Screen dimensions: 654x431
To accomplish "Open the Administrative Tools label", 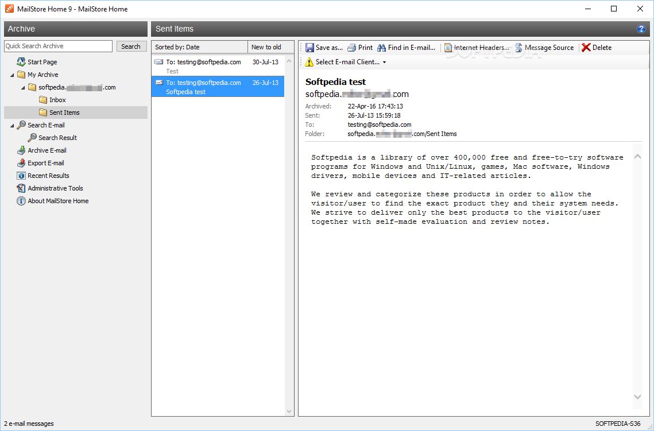I will (55, 188).
